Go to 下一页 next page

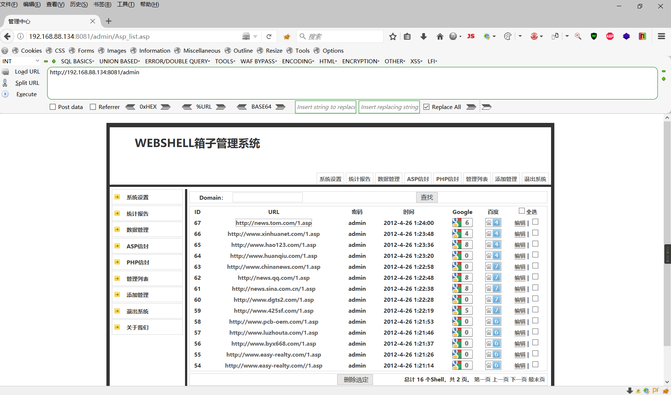point(519,379)
